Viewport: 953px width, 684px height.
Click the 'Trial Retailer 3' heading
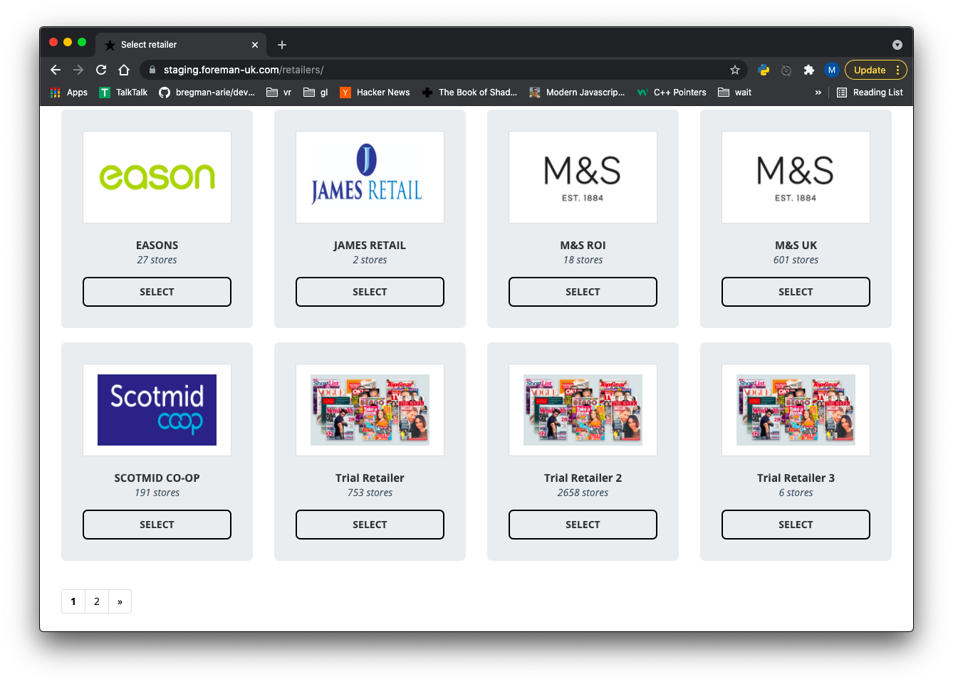point(796,478)
